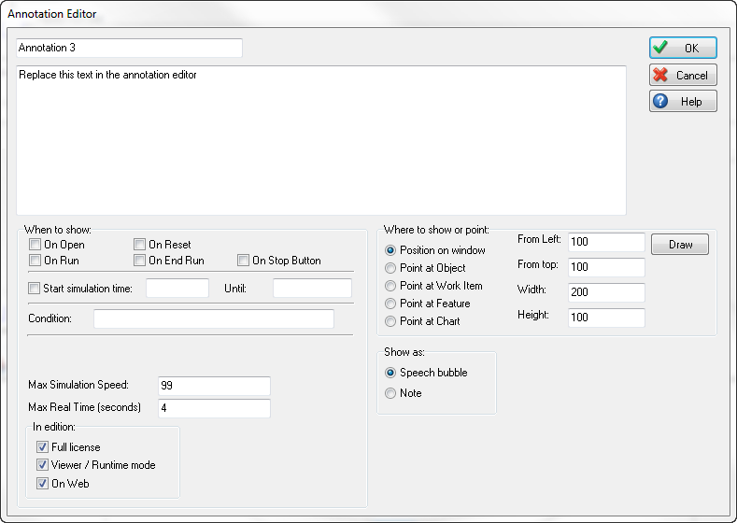This screenshot has width=737, height=523.
Task: Disable the On Web checkbox
Action: (43, 483)
